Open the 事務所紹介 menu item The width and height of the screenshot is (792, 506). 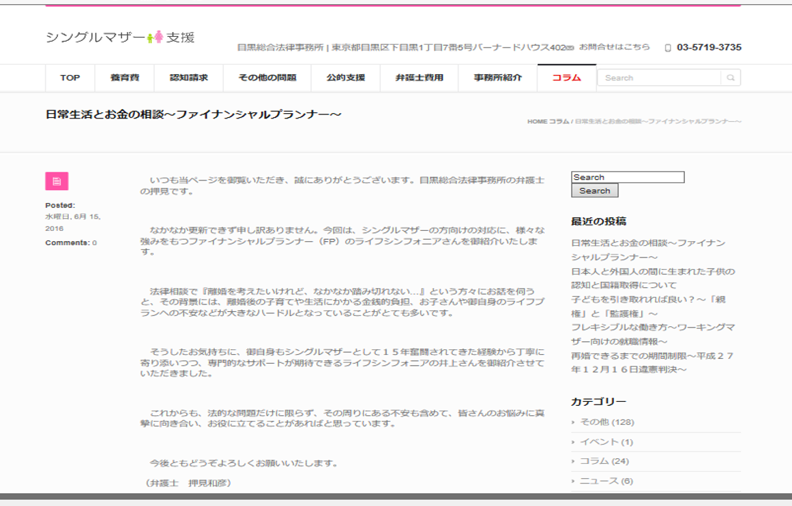tap(497, 78)
